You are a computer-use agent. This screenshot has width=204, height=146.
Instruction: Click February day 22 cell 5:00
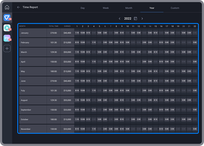pyautogui.click(x=195, y=42)
